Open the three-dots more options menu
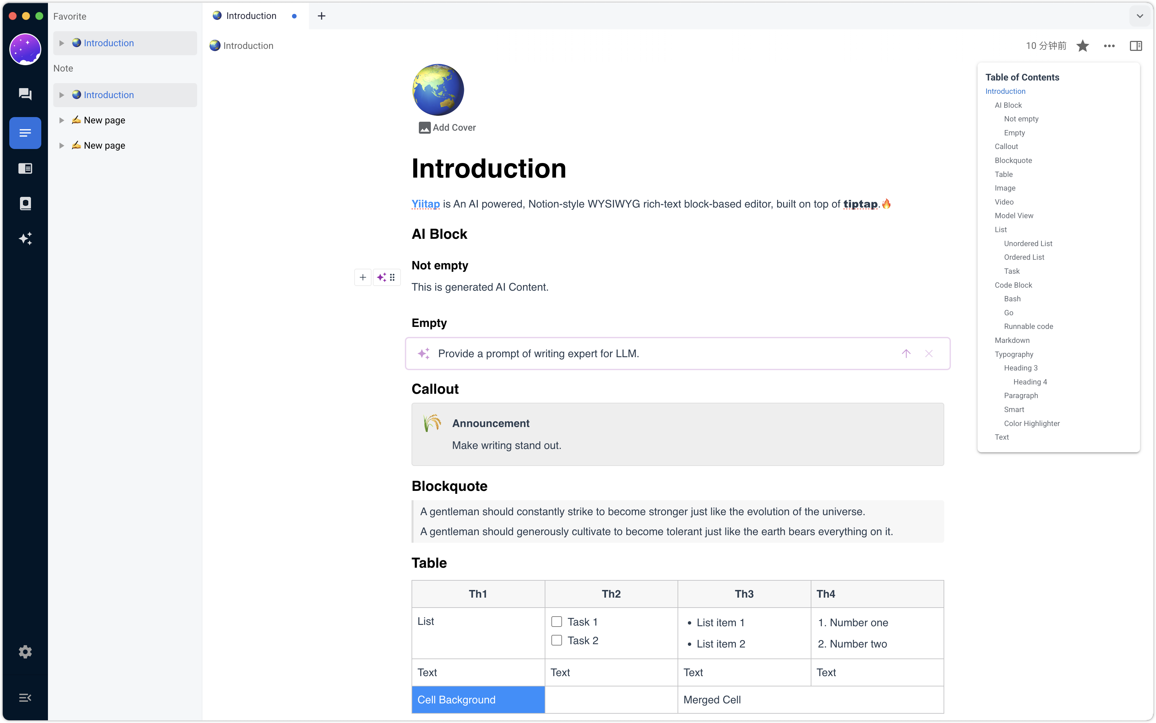This screenshot has height=723, width=1156. pyautogui.click(x=1109, y=46)
